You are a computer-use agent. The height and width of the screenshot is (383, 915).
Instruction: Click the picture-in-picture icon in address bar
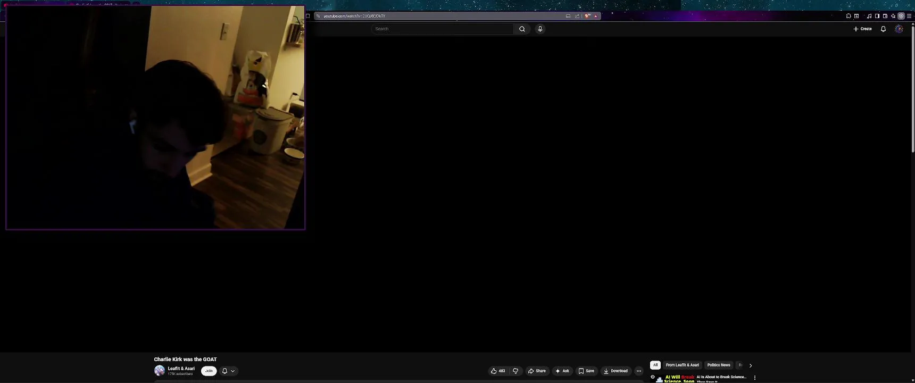[568, 16]
